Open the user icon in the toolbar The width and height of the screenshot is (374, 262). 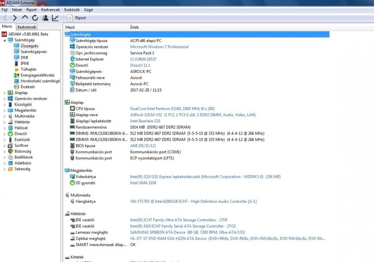[x=45, y=18]
